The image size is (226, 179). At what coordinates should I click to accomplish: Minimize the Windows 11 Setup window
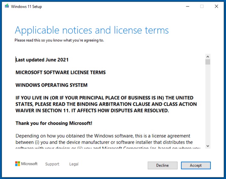point(187,6)
